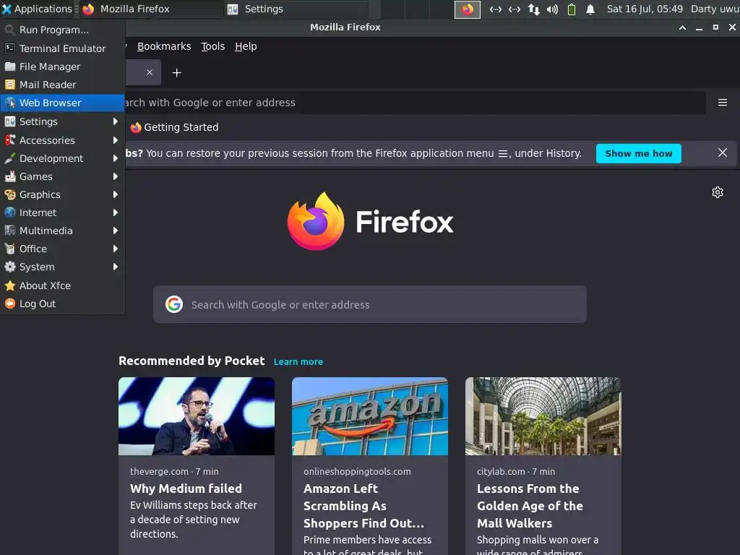Click the File Manager folder icon
The width and height of the screenshot is (740, 555).
point(10,66)
